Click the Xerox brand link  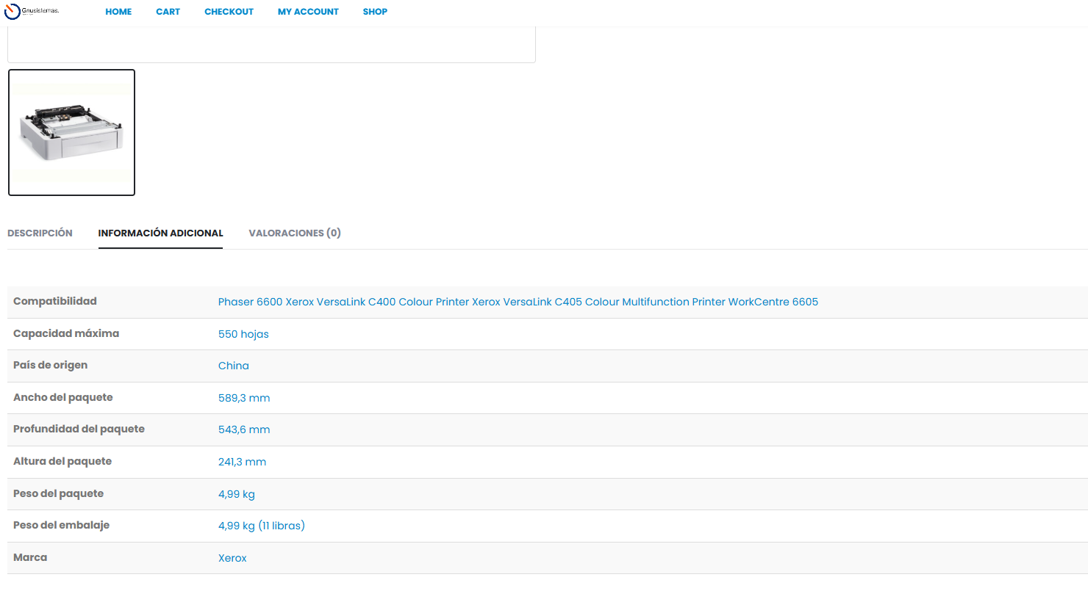tap(232, 558)
